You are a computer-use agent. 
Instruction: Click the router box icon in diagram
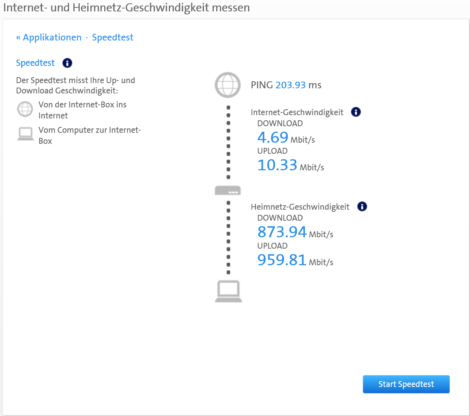point(228,190)
